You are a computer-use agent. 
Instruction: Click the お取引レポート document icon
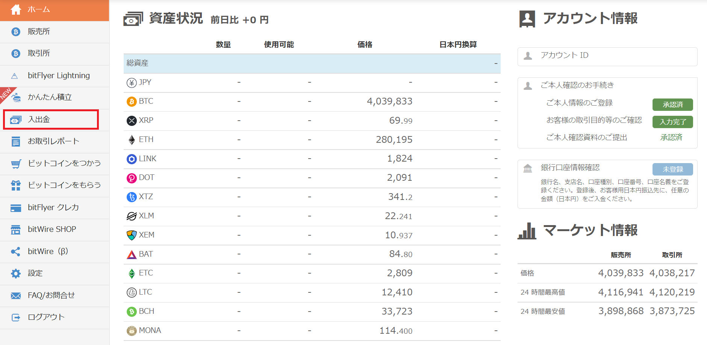[x=16, y=142]
